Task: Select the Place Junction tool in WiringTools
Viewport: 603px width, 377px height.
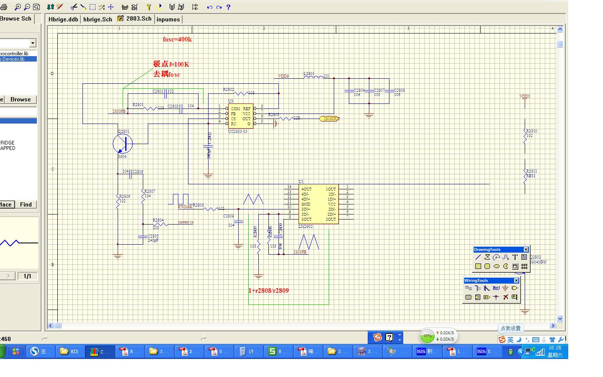Action: coord(496,297)
